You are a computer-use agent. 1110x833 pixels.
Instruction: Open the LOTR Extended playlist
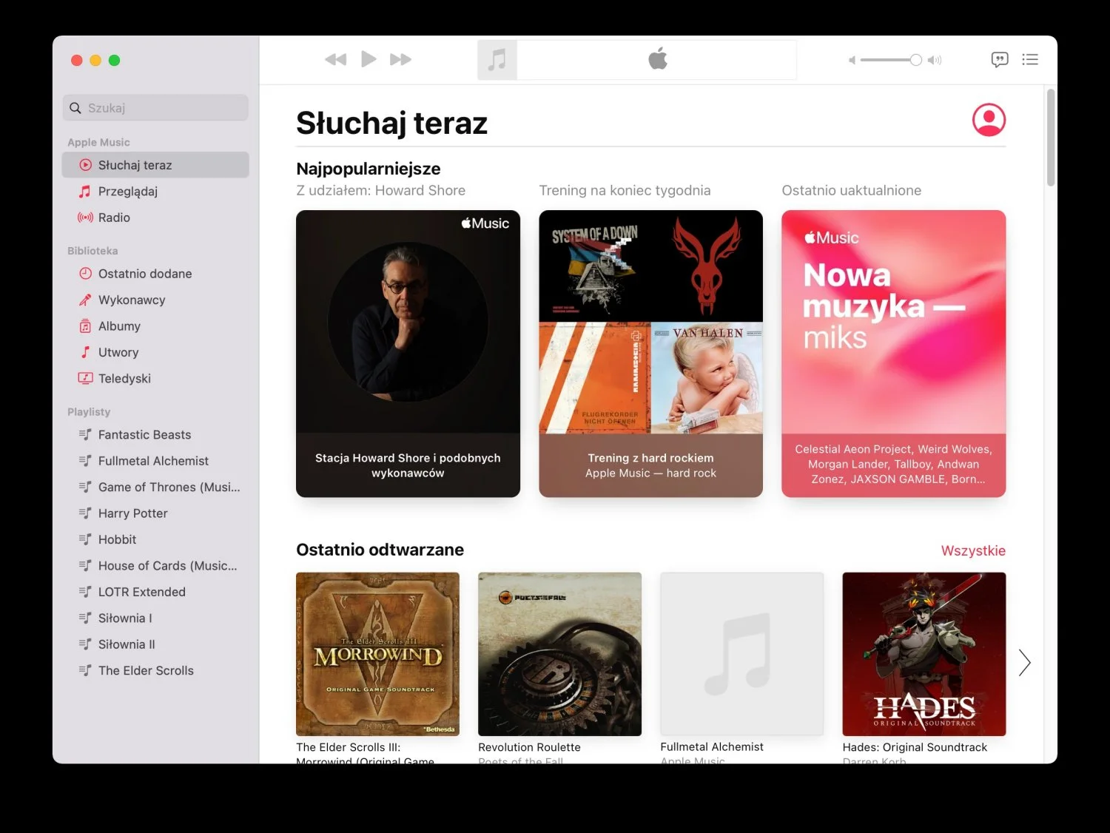[155, 592]
